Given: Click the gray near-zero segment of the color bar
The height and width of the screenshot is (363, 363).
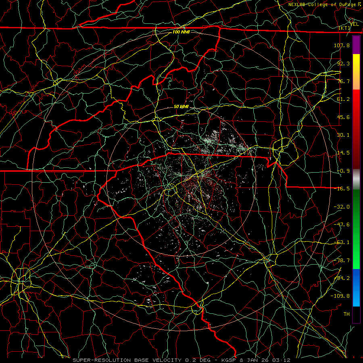Looking at the screenshot, I should click(x=356, y=179).
